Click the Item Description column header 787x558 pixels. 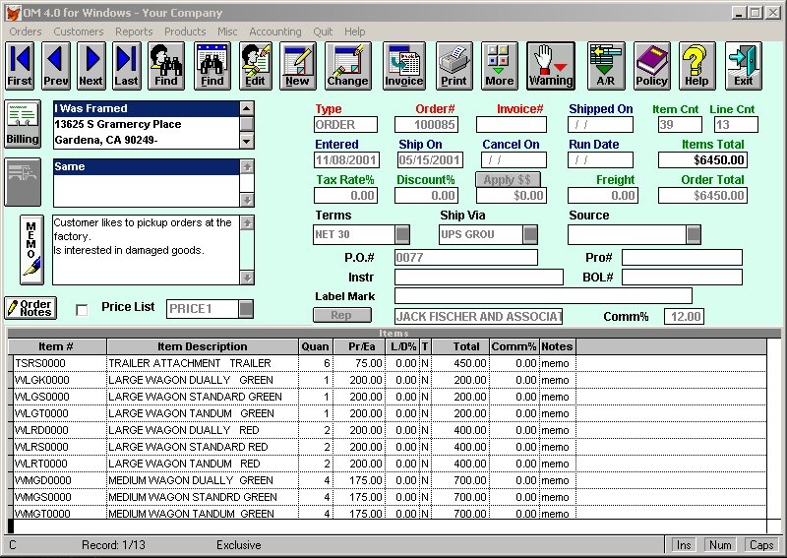pos(203,346)
